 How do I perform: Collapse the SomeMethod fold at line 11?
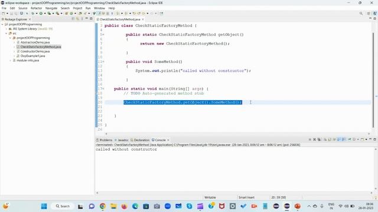tap(103, 62)
